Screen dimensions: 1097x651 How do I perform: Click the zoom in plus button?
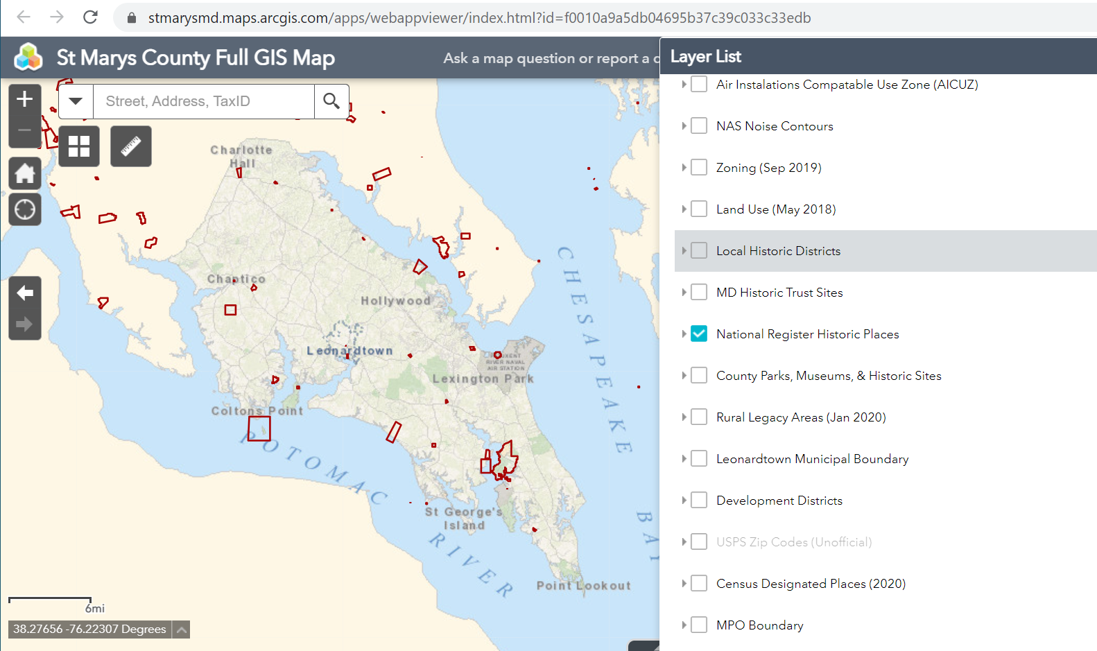(25, 99)
